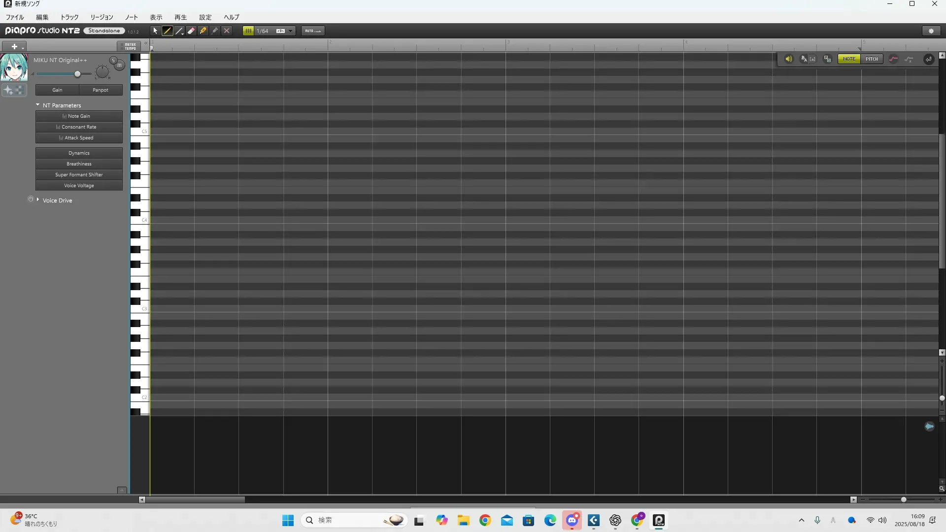This screenshot has width=946, height=532.
Task: Click the Panpot button
Action: (x=101, y=90)
